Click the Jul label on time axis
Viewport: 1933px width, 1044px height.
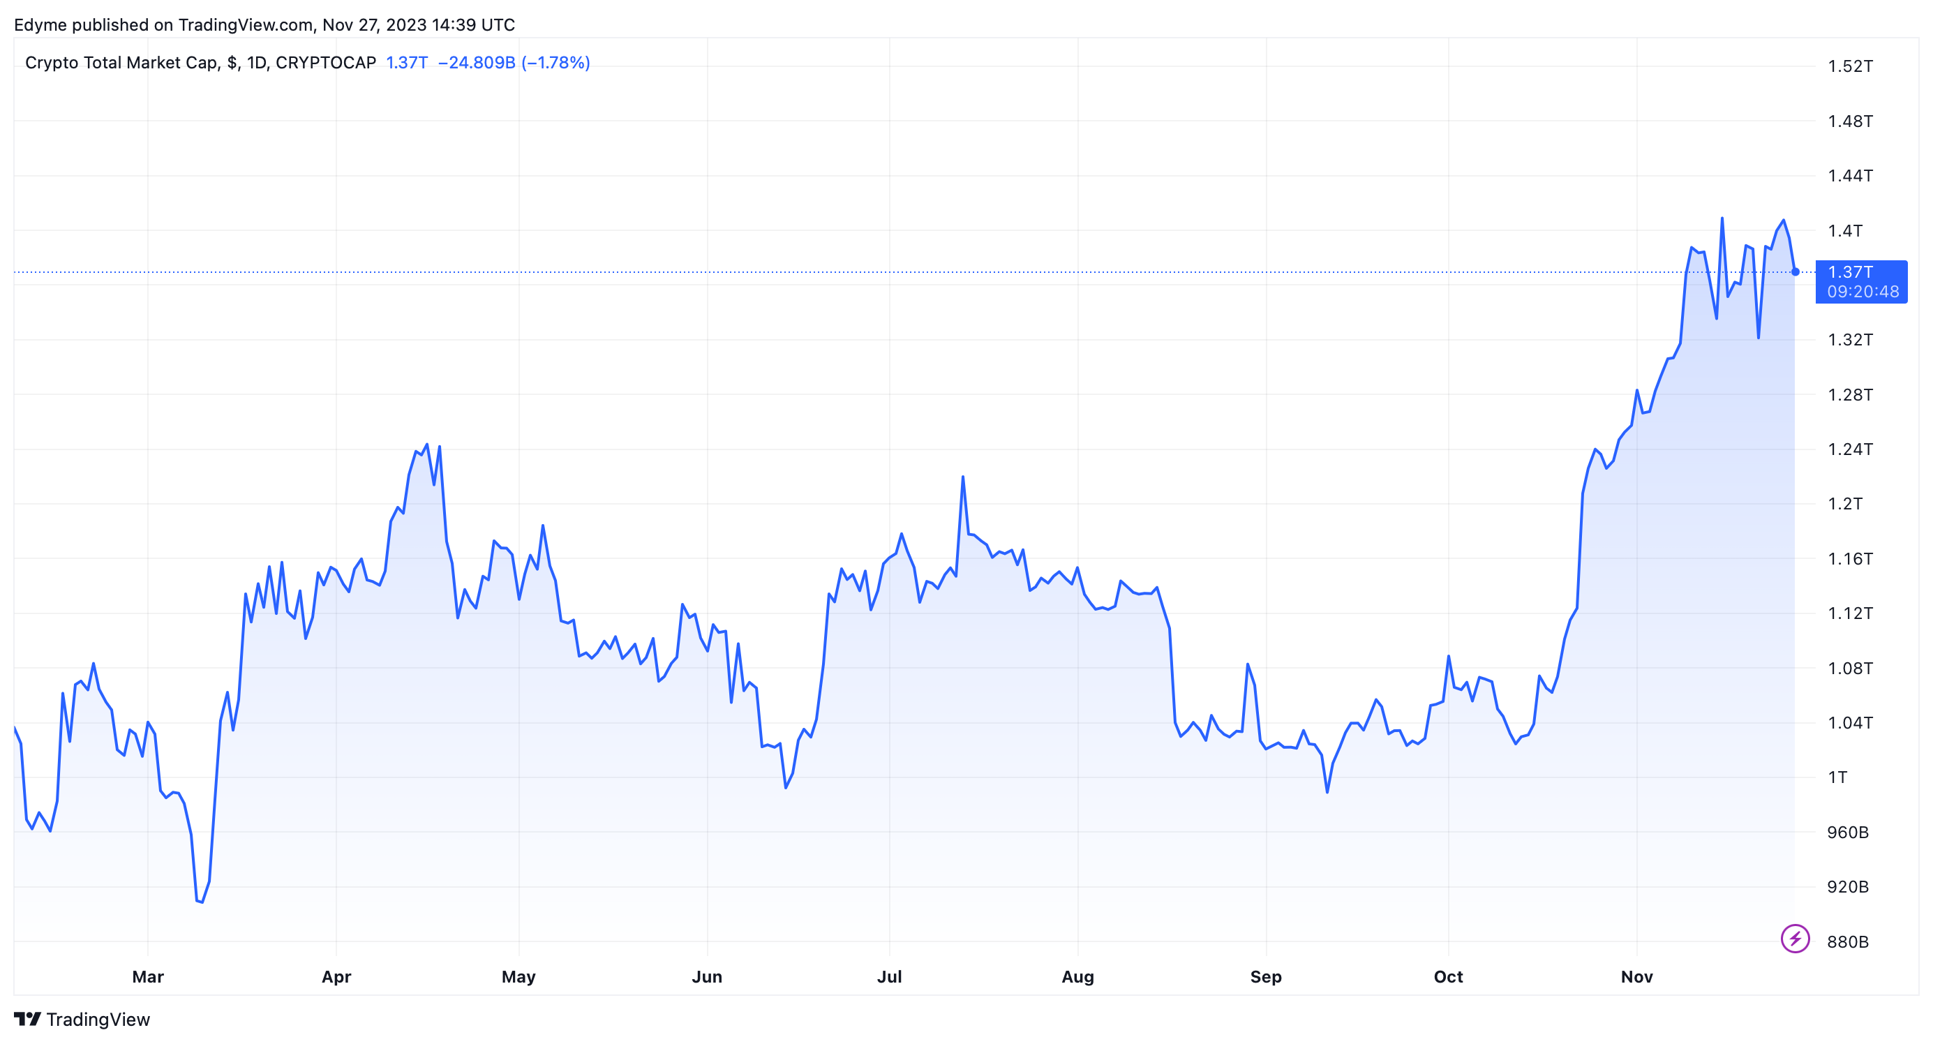[x=889, y=976]
